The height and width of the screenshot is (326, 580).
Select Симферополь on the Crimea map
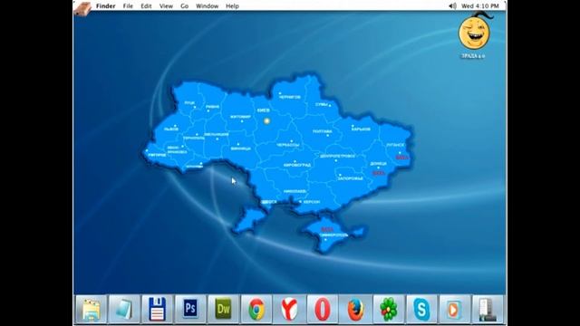click(333, 235)
